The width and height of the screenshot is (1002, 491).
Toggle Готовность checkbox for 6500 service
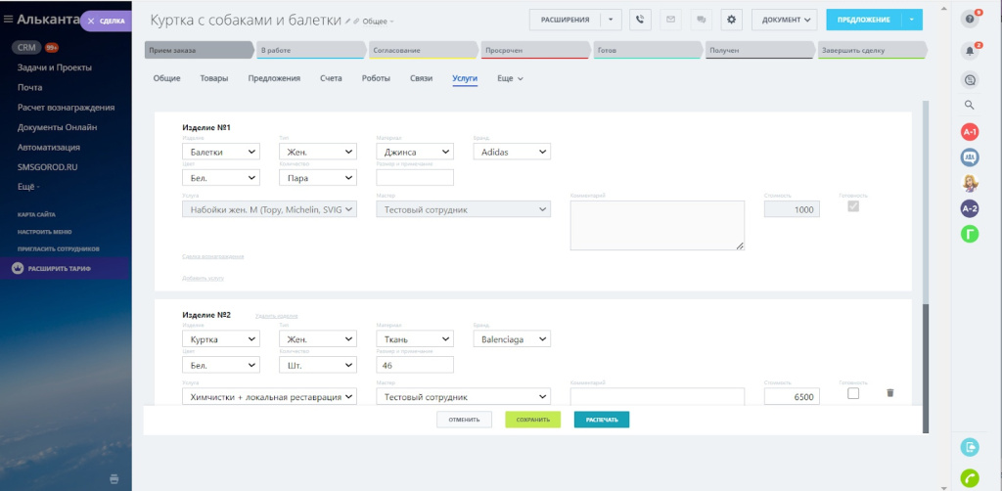pos(853,393)
